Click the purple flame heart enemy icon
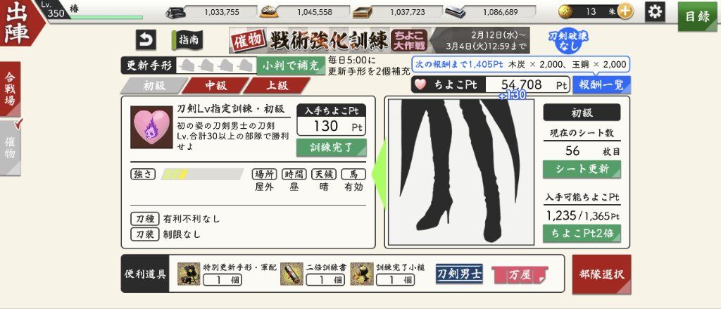The width and height of the screenshot is (721, 309). coord(151,127)
